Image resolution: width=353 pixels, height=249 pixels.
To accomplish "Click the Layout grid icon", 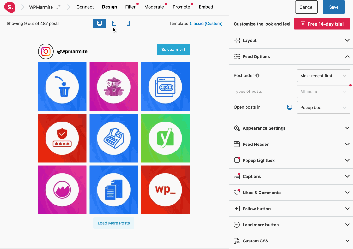I will coord(237,40).
